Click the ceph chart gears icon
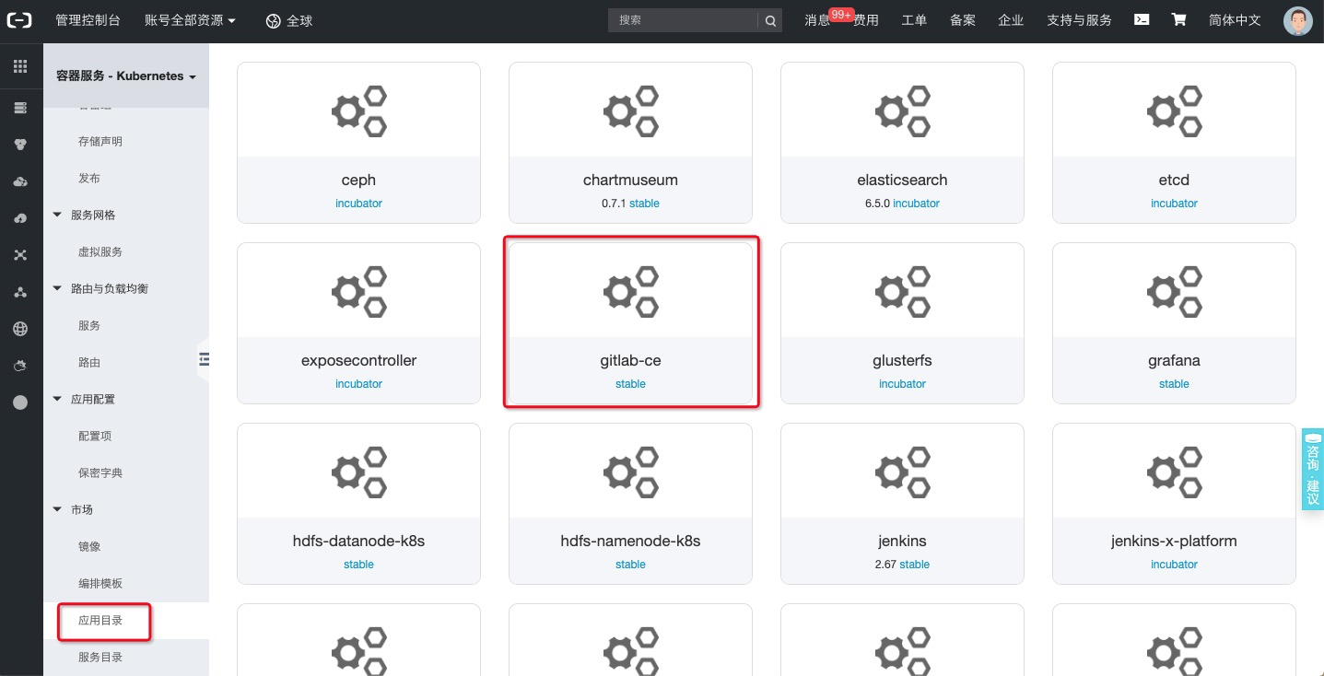The image size is (1324, 676). (x=358, y=111)
